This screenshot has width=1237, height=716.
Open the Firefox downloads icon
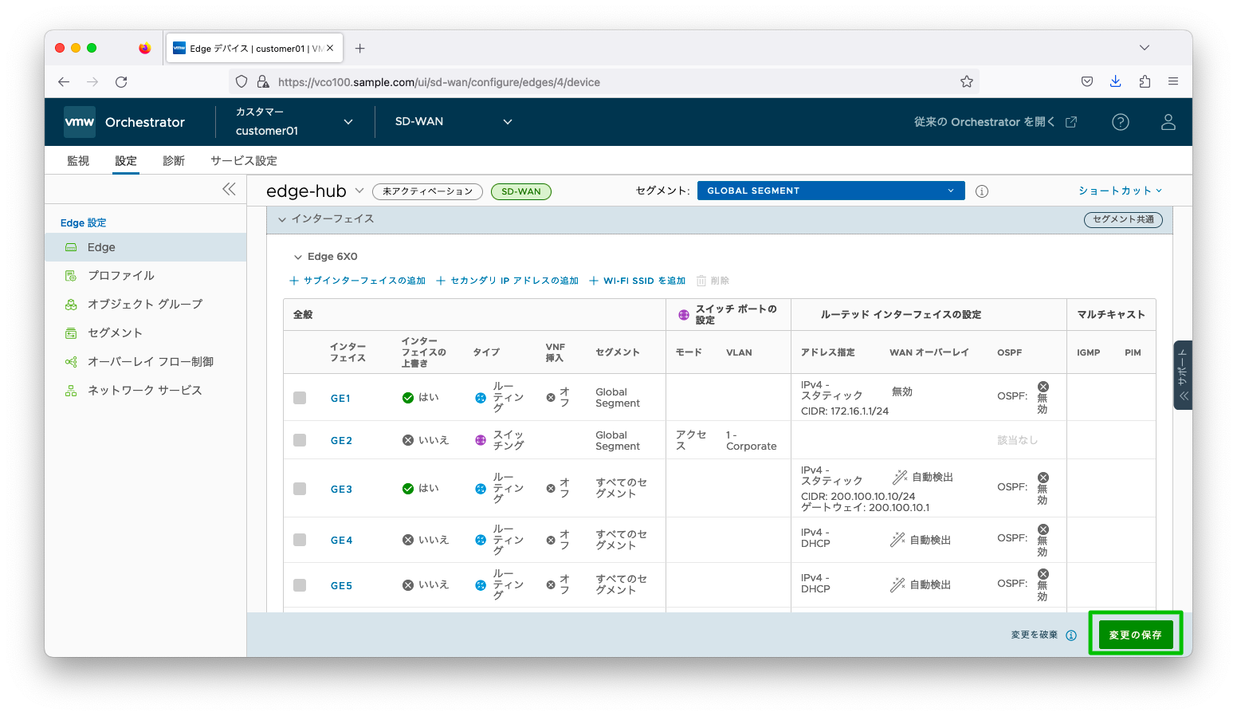(x=1116, y=81)
